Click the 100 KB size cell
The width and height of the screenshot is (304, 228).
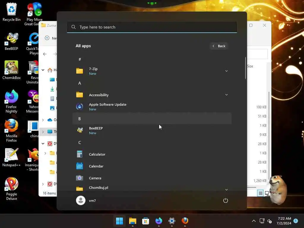[261, 107]
